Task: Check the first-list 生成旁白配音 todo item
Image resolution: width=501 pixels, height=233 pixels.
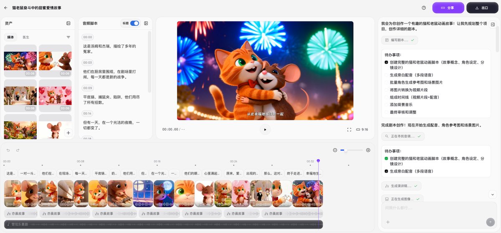Action: (386, 75)
